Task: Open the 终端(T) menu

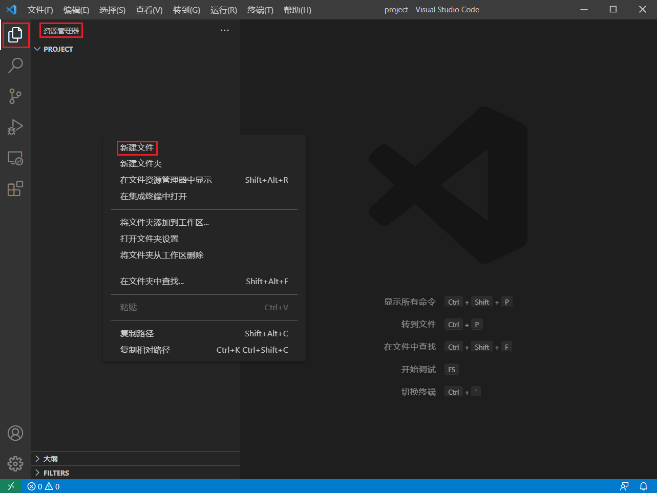Action: click(x=260, y=10)
